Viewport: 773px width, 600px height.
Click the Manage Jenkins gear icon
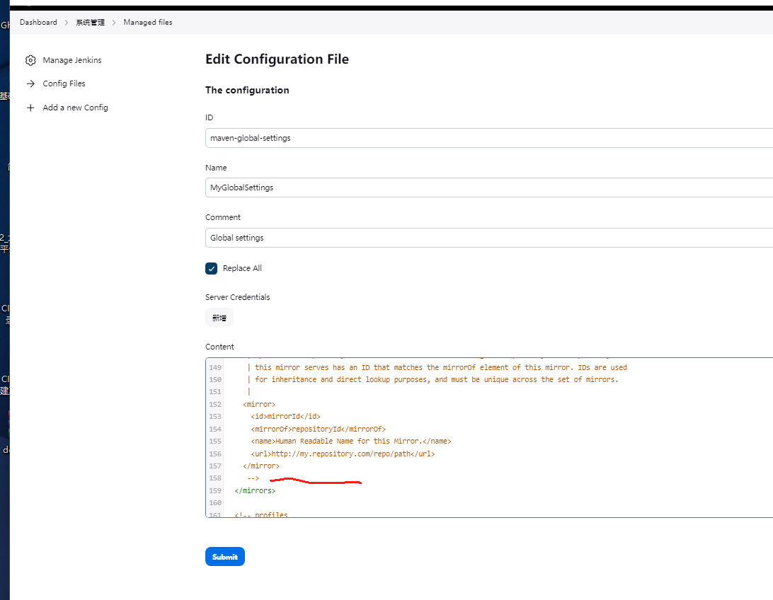[x=30, y=60]
